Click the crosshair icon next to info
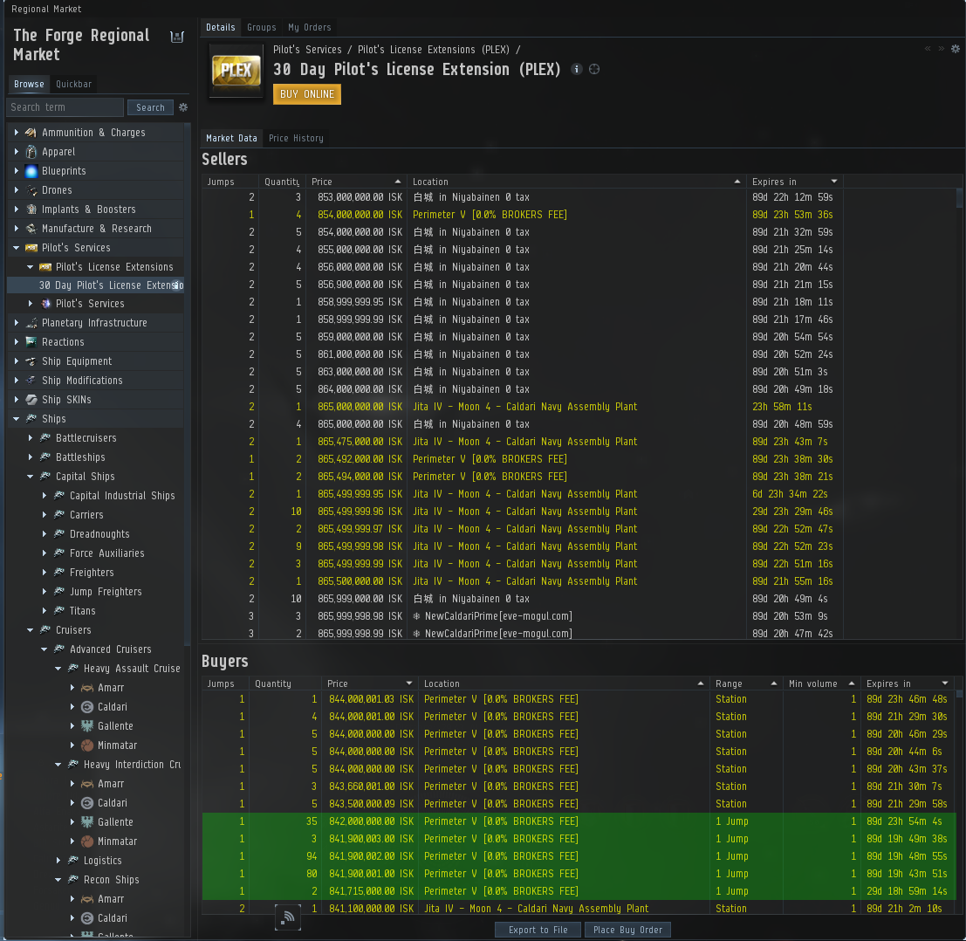Viewport: 966px width, 941px height. click(594, 69)
